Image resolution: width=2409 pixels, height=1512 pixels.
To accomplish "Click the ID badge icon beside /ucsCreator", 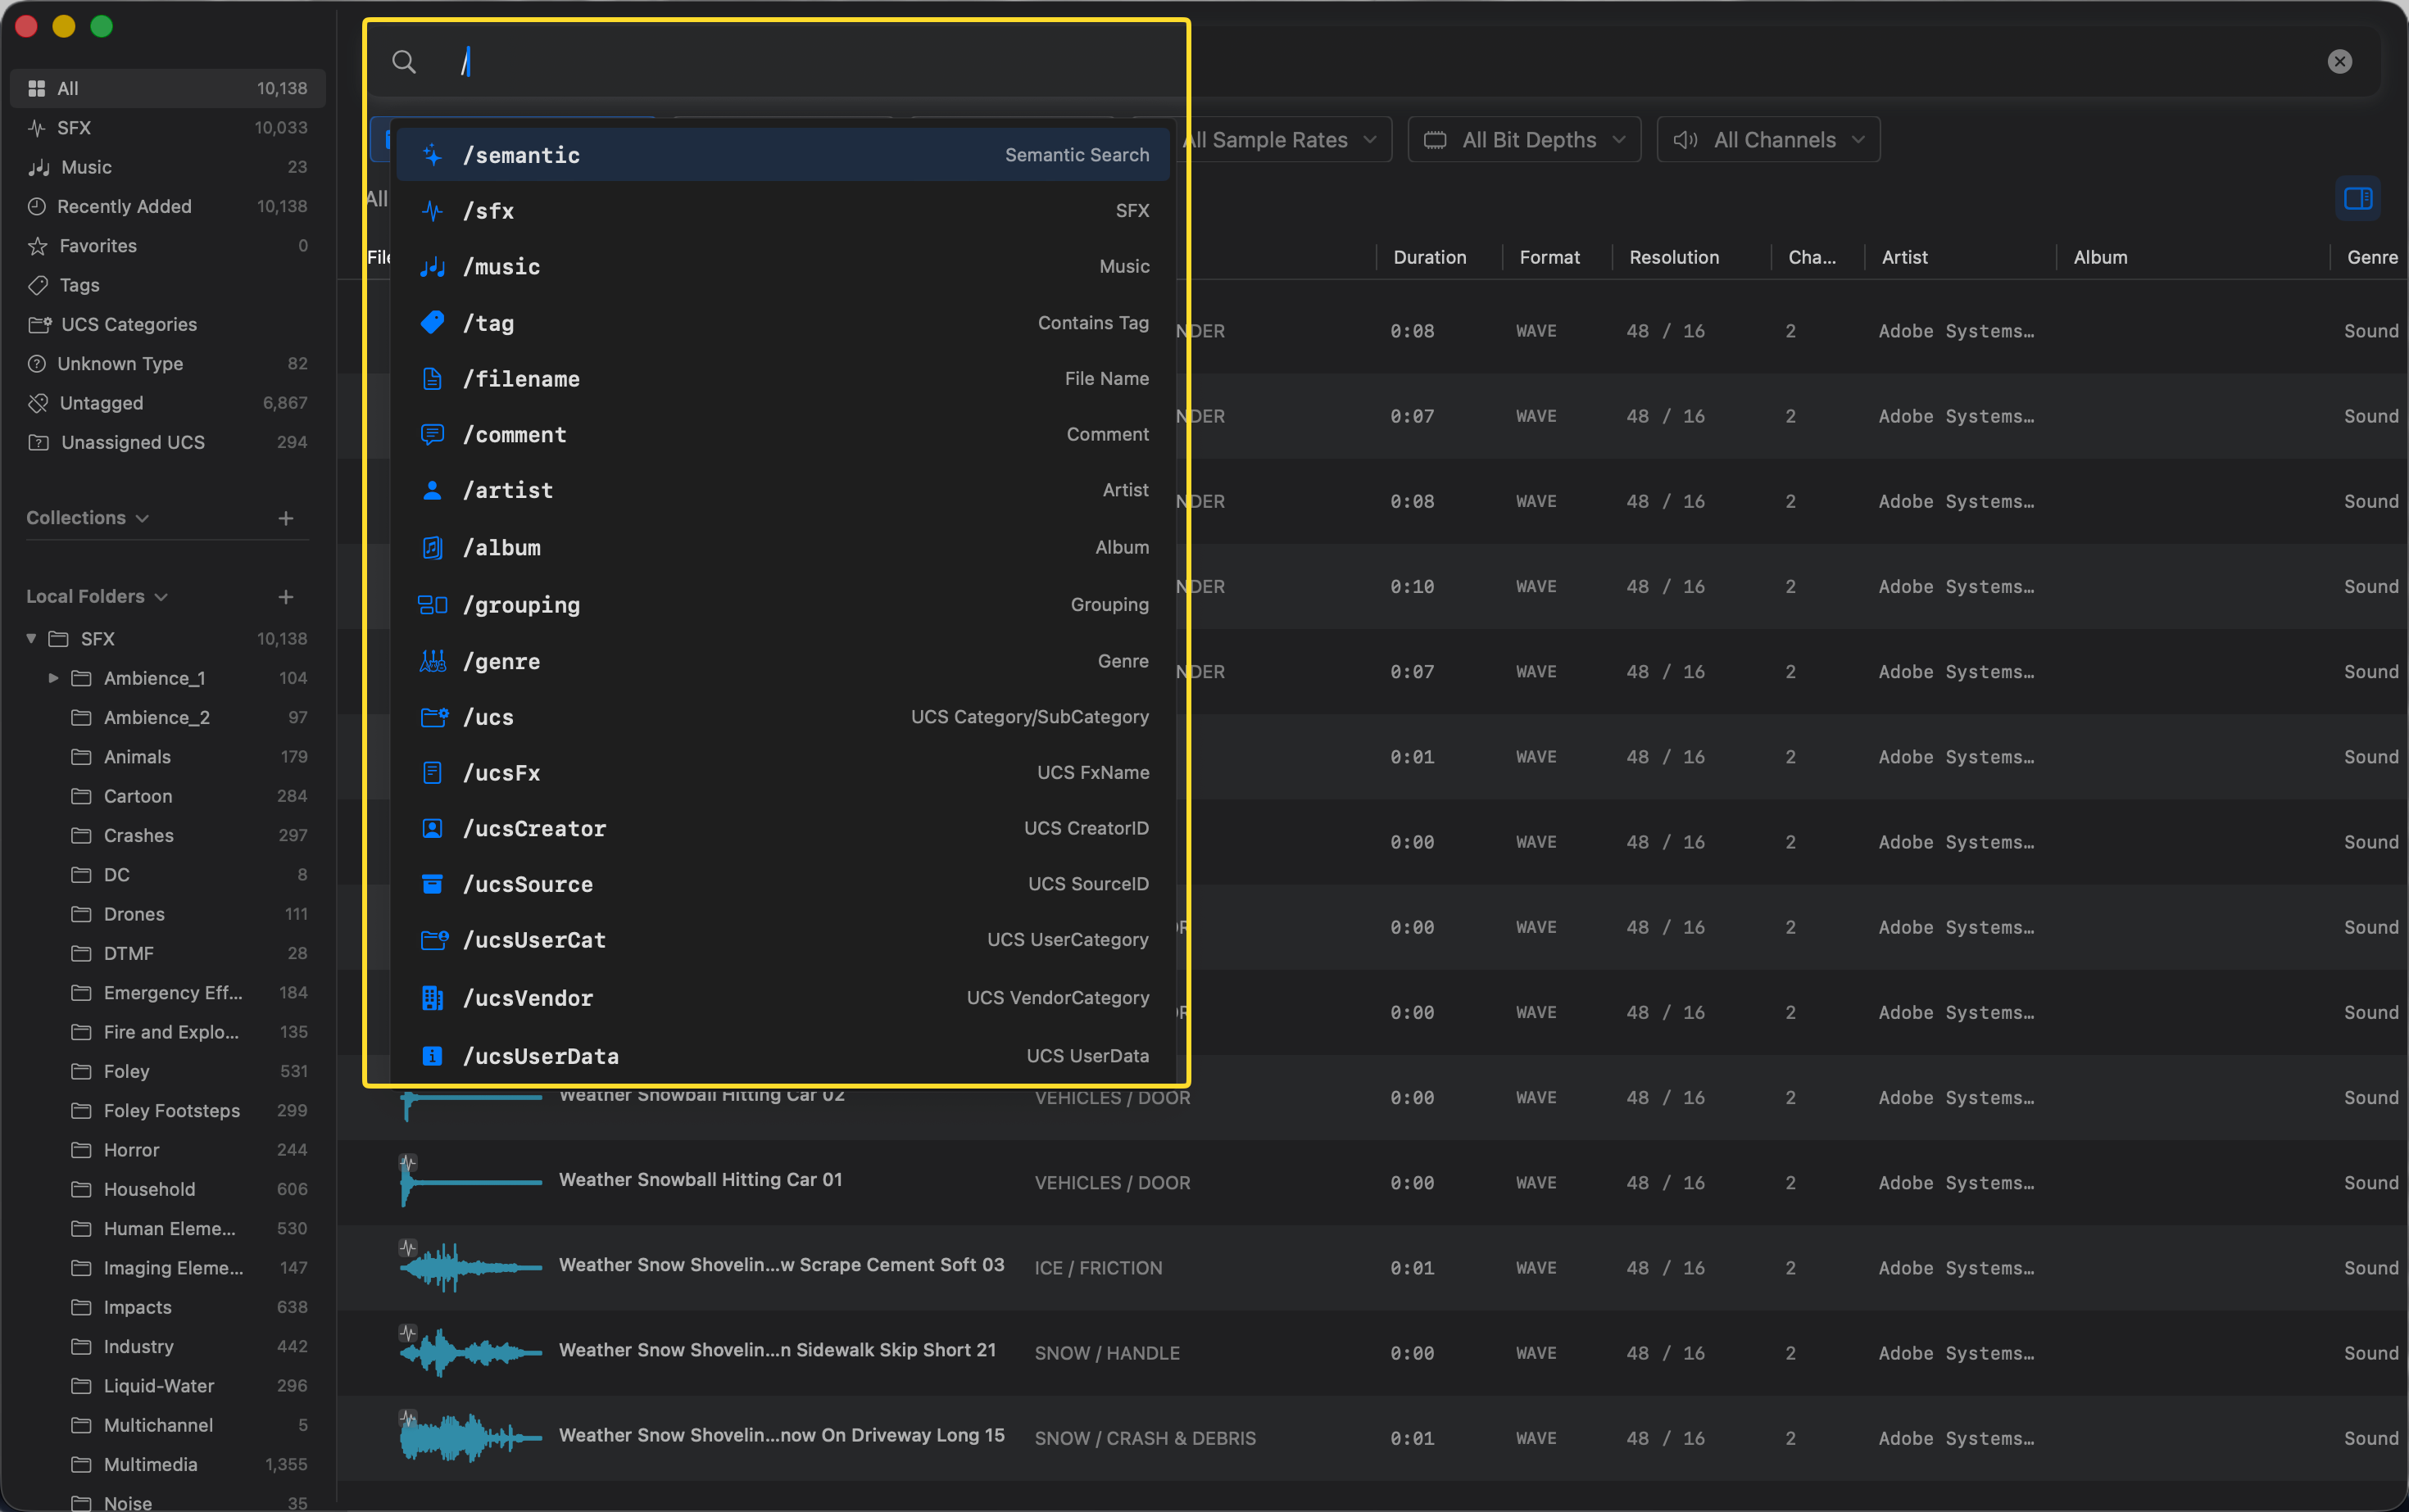I will pos(432,829).
